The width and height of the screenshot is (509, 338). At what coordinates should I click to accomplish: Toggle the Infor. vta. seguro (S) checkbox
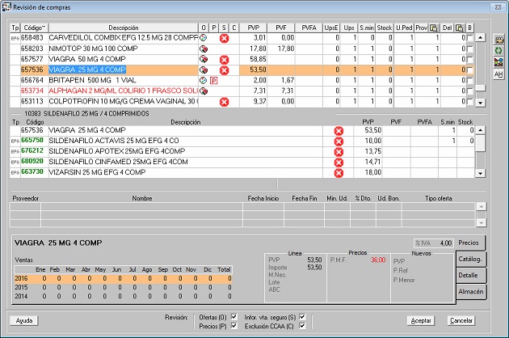(x=302, y=316)
